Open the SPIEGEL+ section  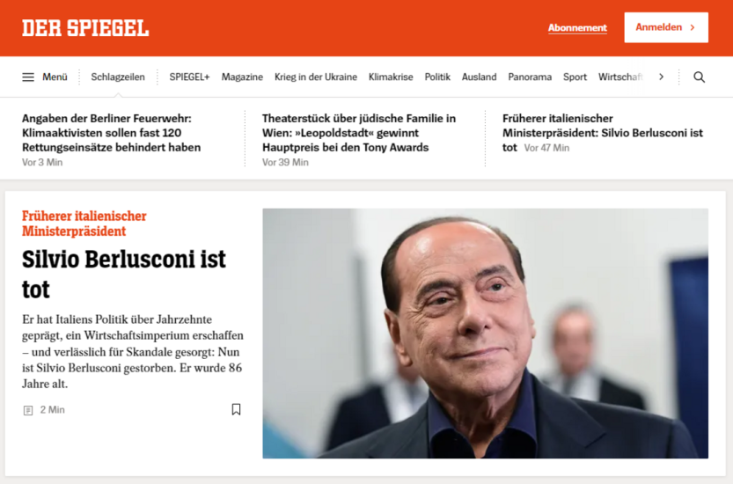coord(189,77)
